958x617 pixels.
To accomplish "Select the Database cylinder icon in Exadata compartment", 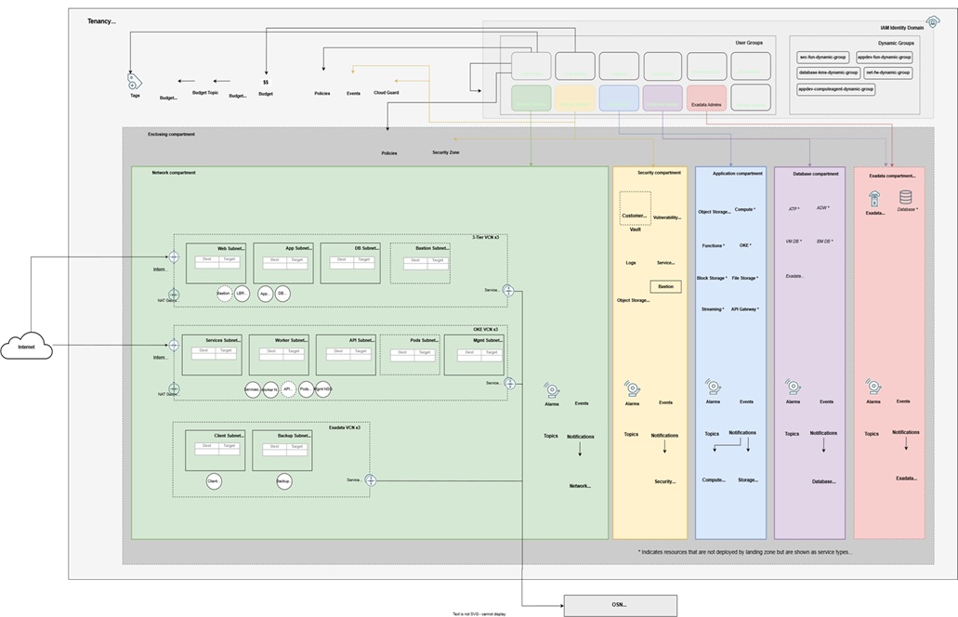I will click(x=905, y=197).
